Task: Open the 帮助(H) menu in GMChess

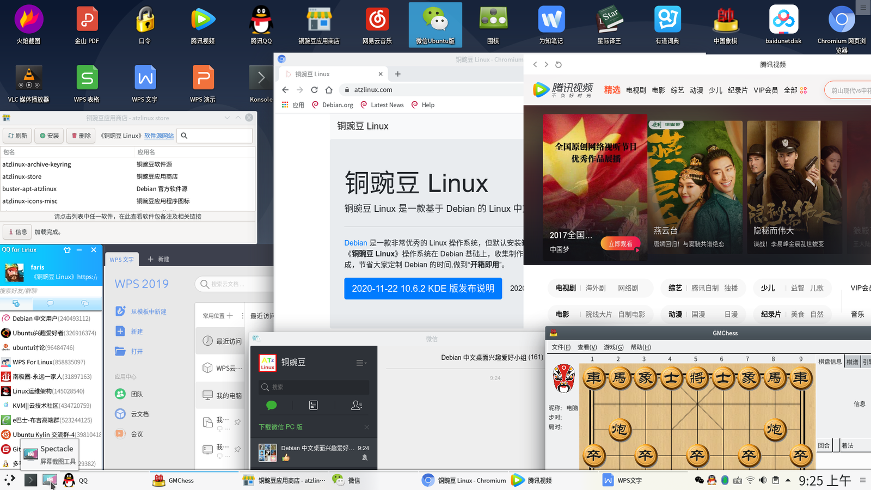Action: 640,347
